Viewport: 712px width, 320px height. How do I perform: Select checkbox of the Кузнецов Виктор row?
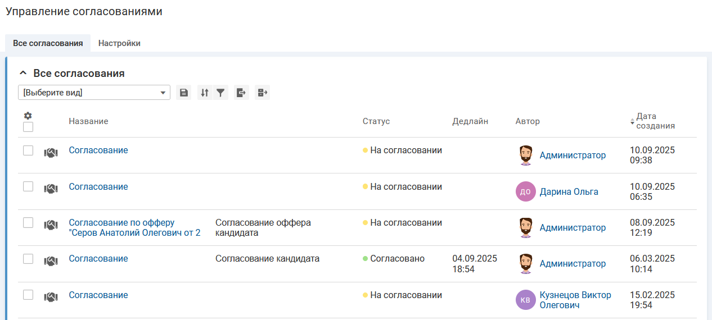click(x=28, y=295)
